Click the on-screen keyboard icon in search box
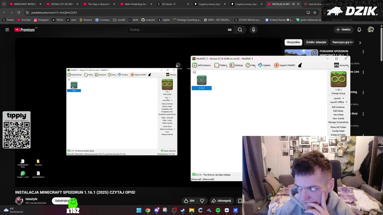383x215 pixels. [x=230, y=30]
